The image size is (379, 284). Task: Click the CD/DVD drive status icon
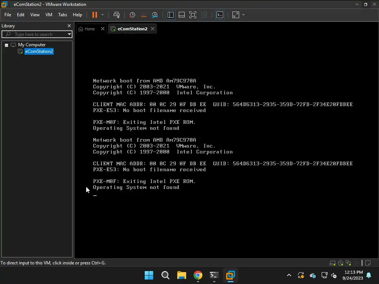(341, 263)
